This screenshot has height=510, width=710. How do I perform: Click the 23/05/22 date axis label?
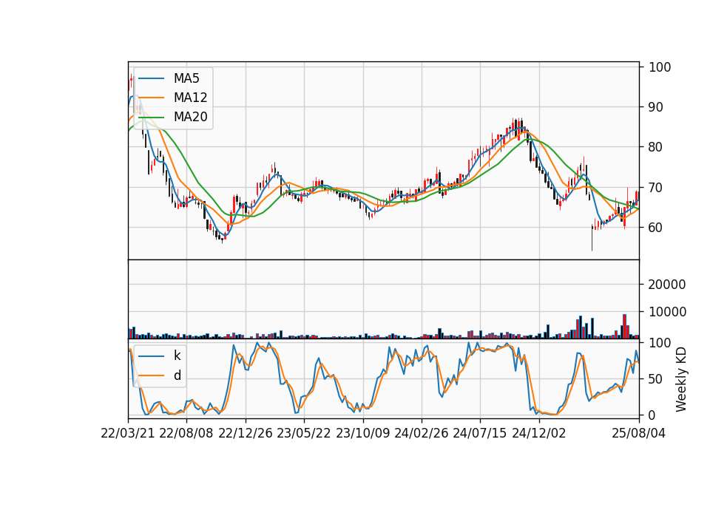[304, 433]
